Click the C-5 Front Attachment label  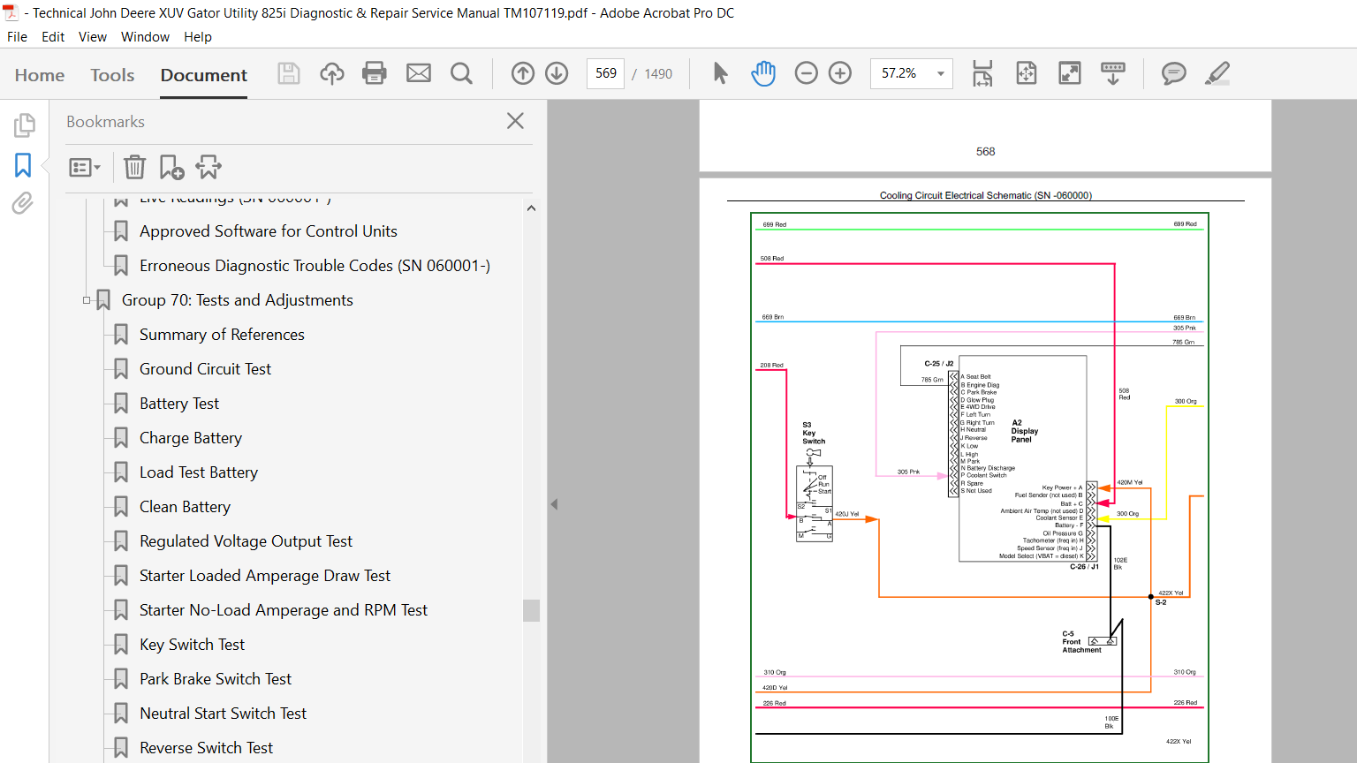tap(1081, 642)
